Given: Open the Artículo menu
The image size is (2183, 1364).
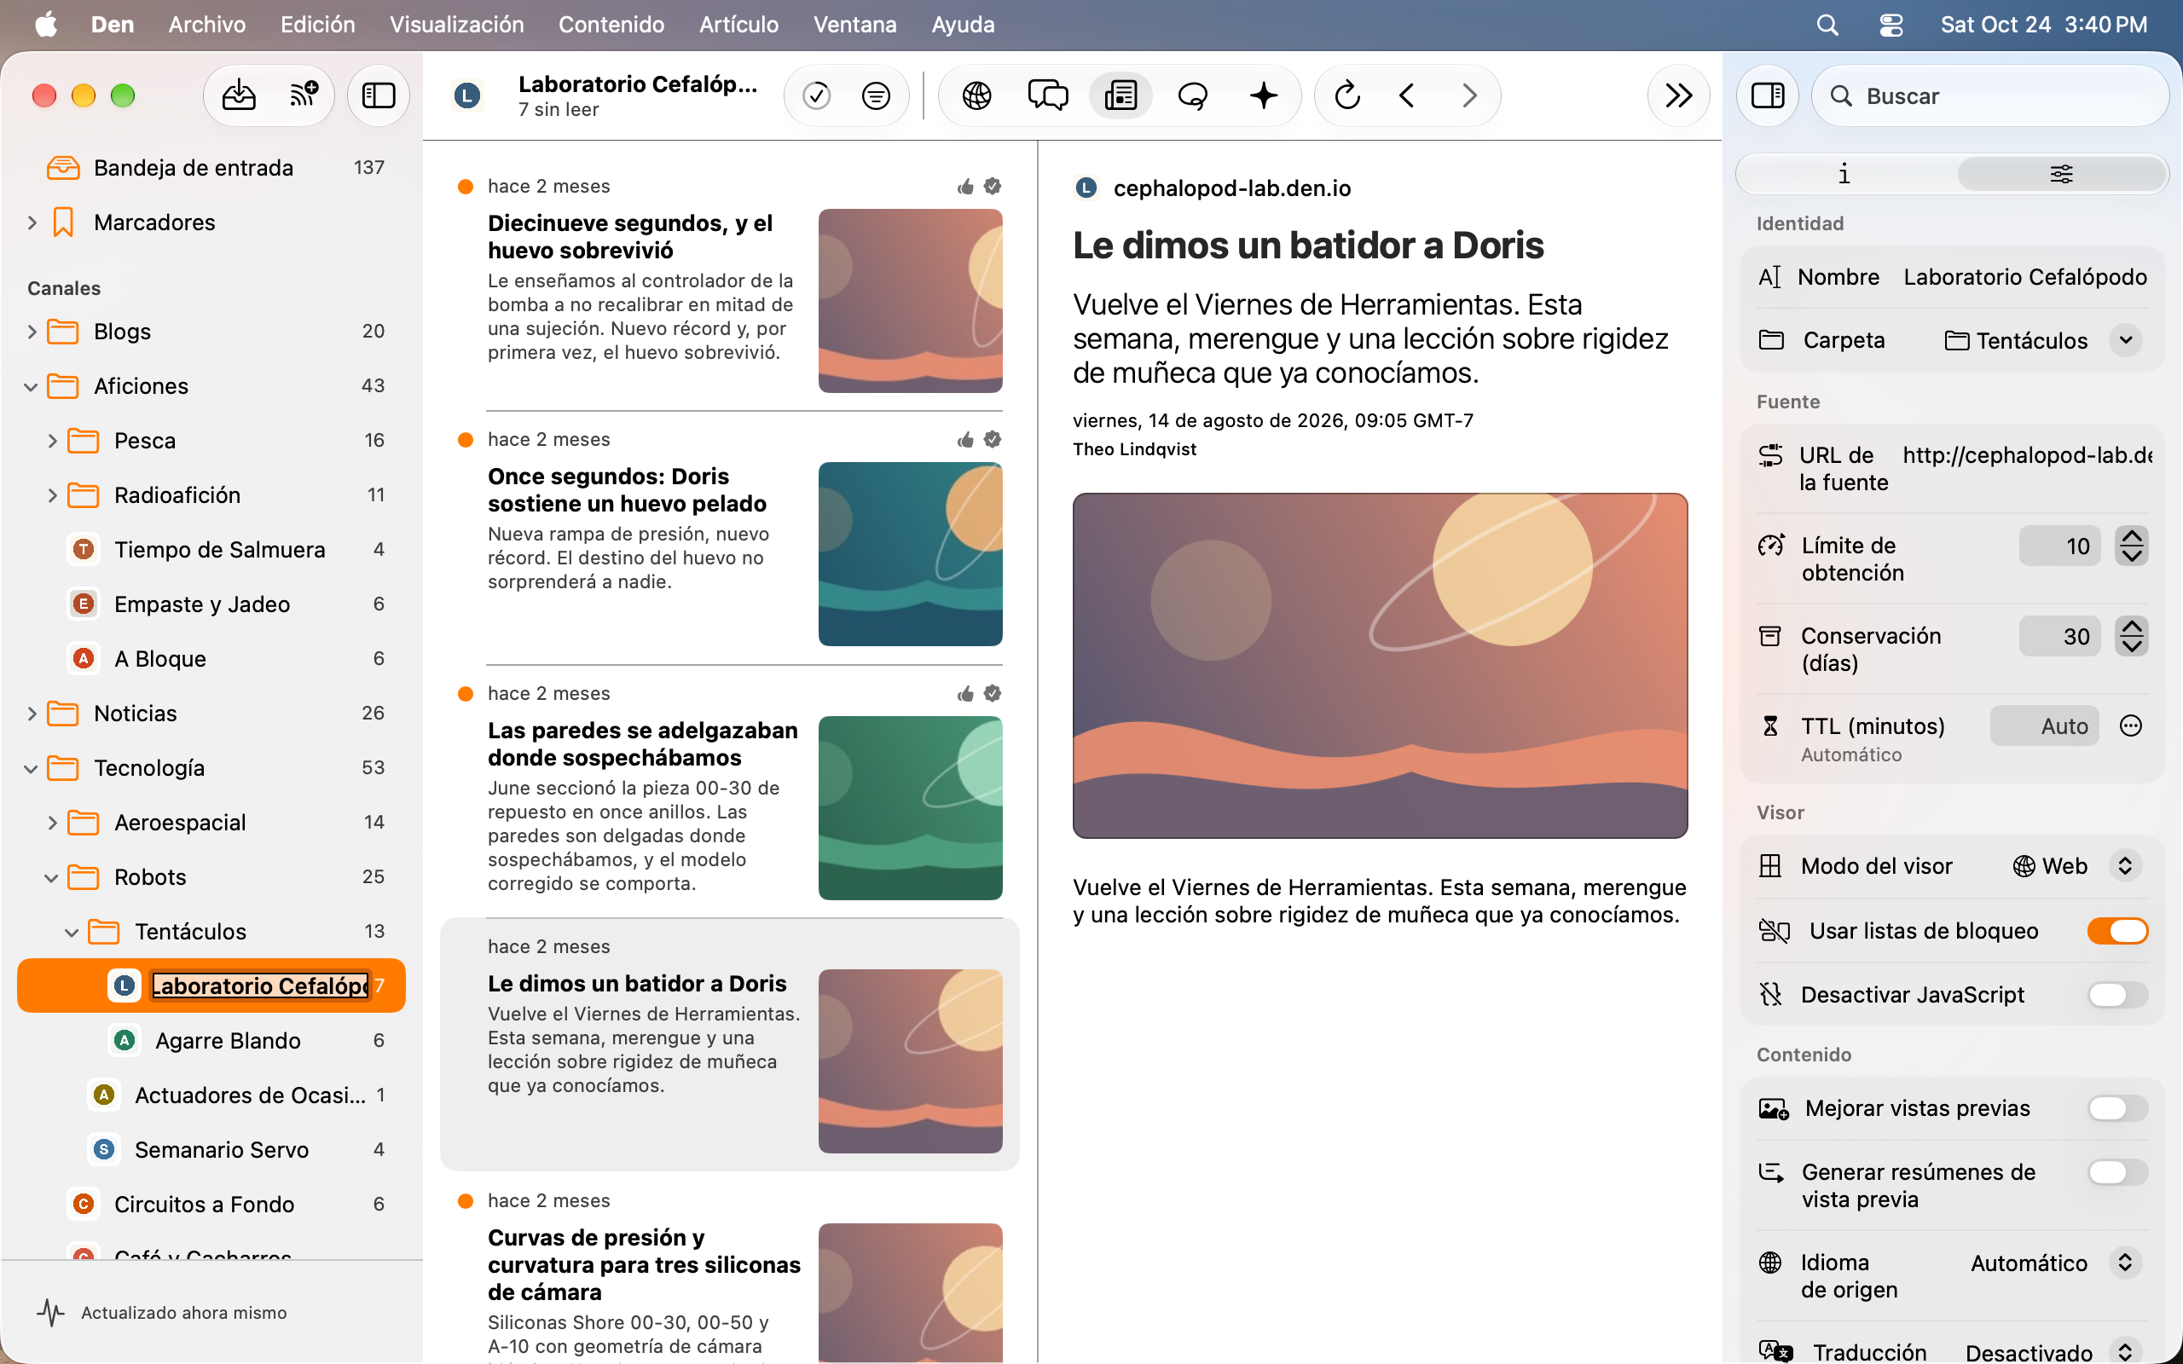Looking at the screenshot, I should click(x=738, y=25).
